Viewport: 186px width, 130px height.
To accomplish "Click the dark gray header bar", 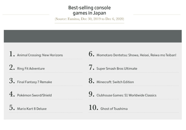I will pos(93,36).
